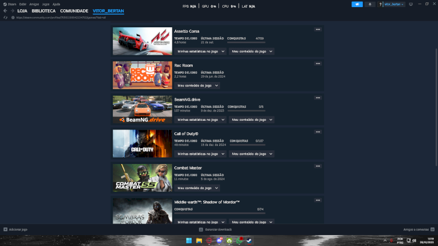This screenshot has height=246, width=438.
Task: Open the Exibir menu
Action: [x=22, y=4]
